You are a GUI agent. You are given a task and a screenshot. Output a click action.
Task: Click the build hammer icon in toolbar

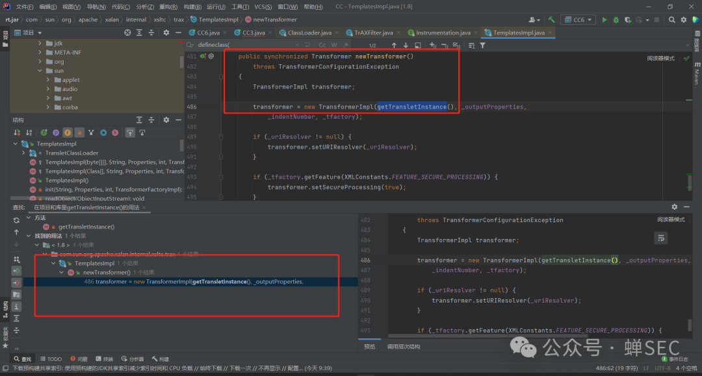[552, 20]
